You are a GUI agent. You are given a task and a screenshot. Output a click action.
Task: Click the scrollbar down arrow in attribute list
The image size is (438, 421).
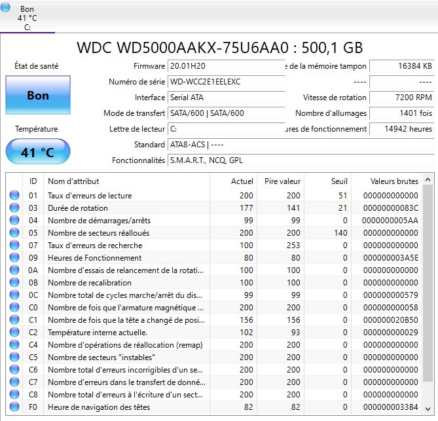point(428,409)
